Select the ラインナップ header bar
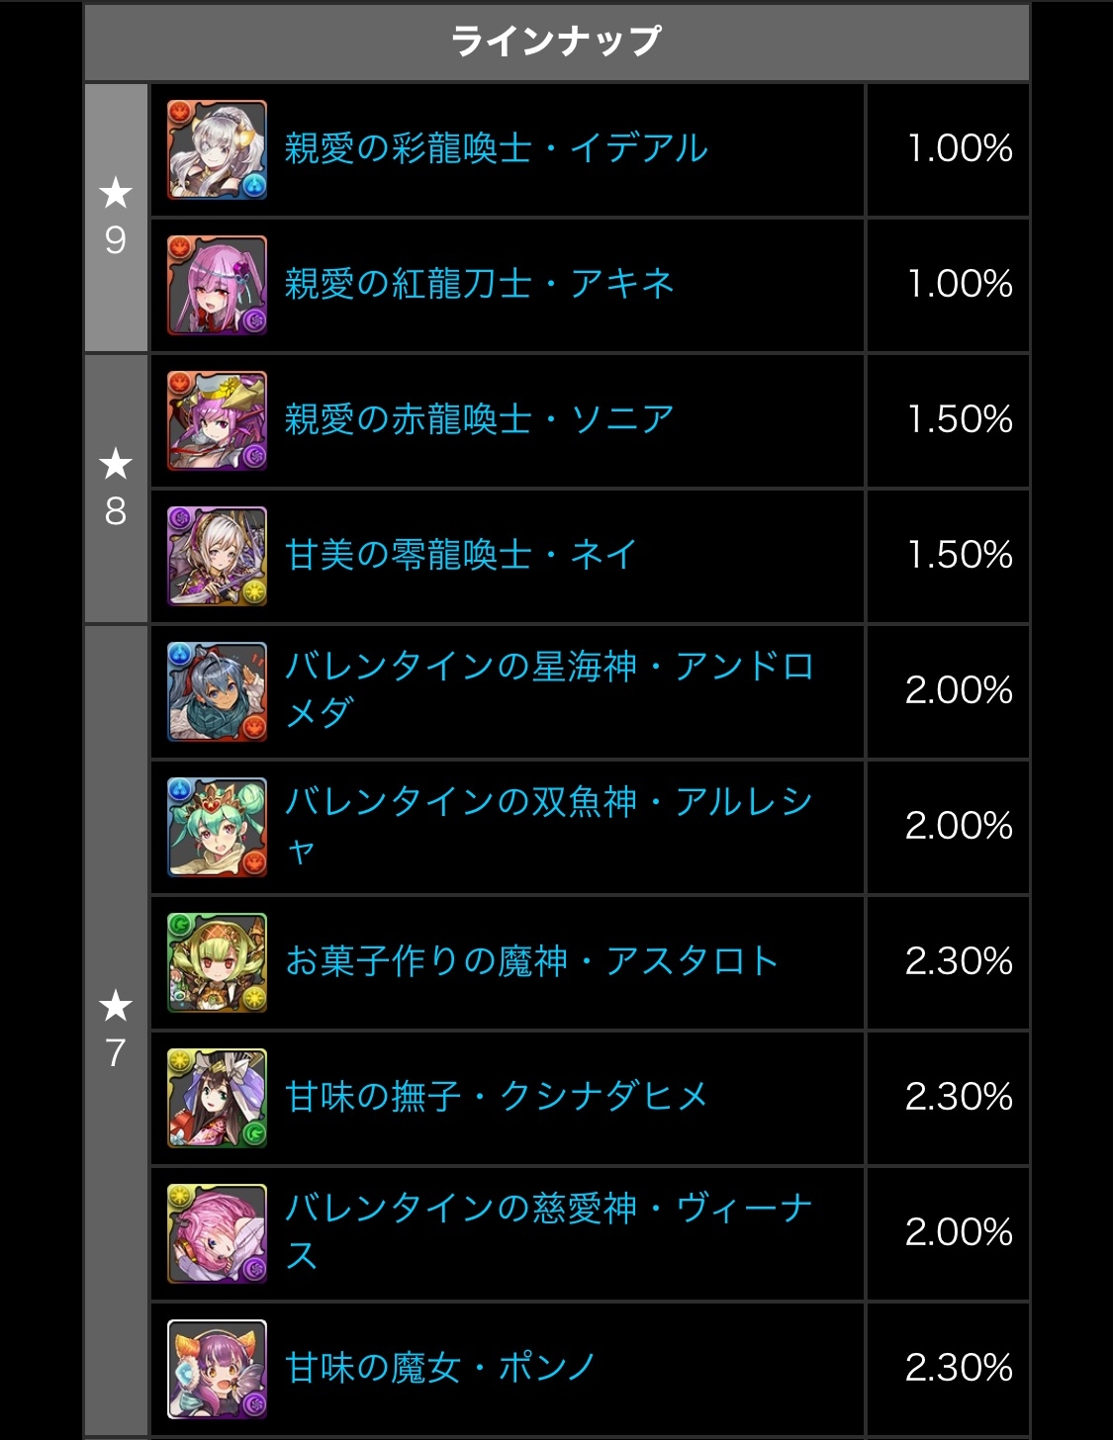 pos(557,42)
